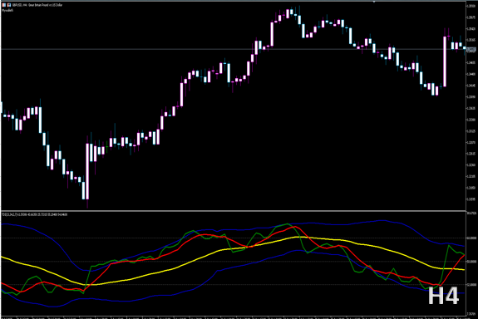
Task: Open the Depth of Market icon beside chart title
Action: tap(9, 5)
